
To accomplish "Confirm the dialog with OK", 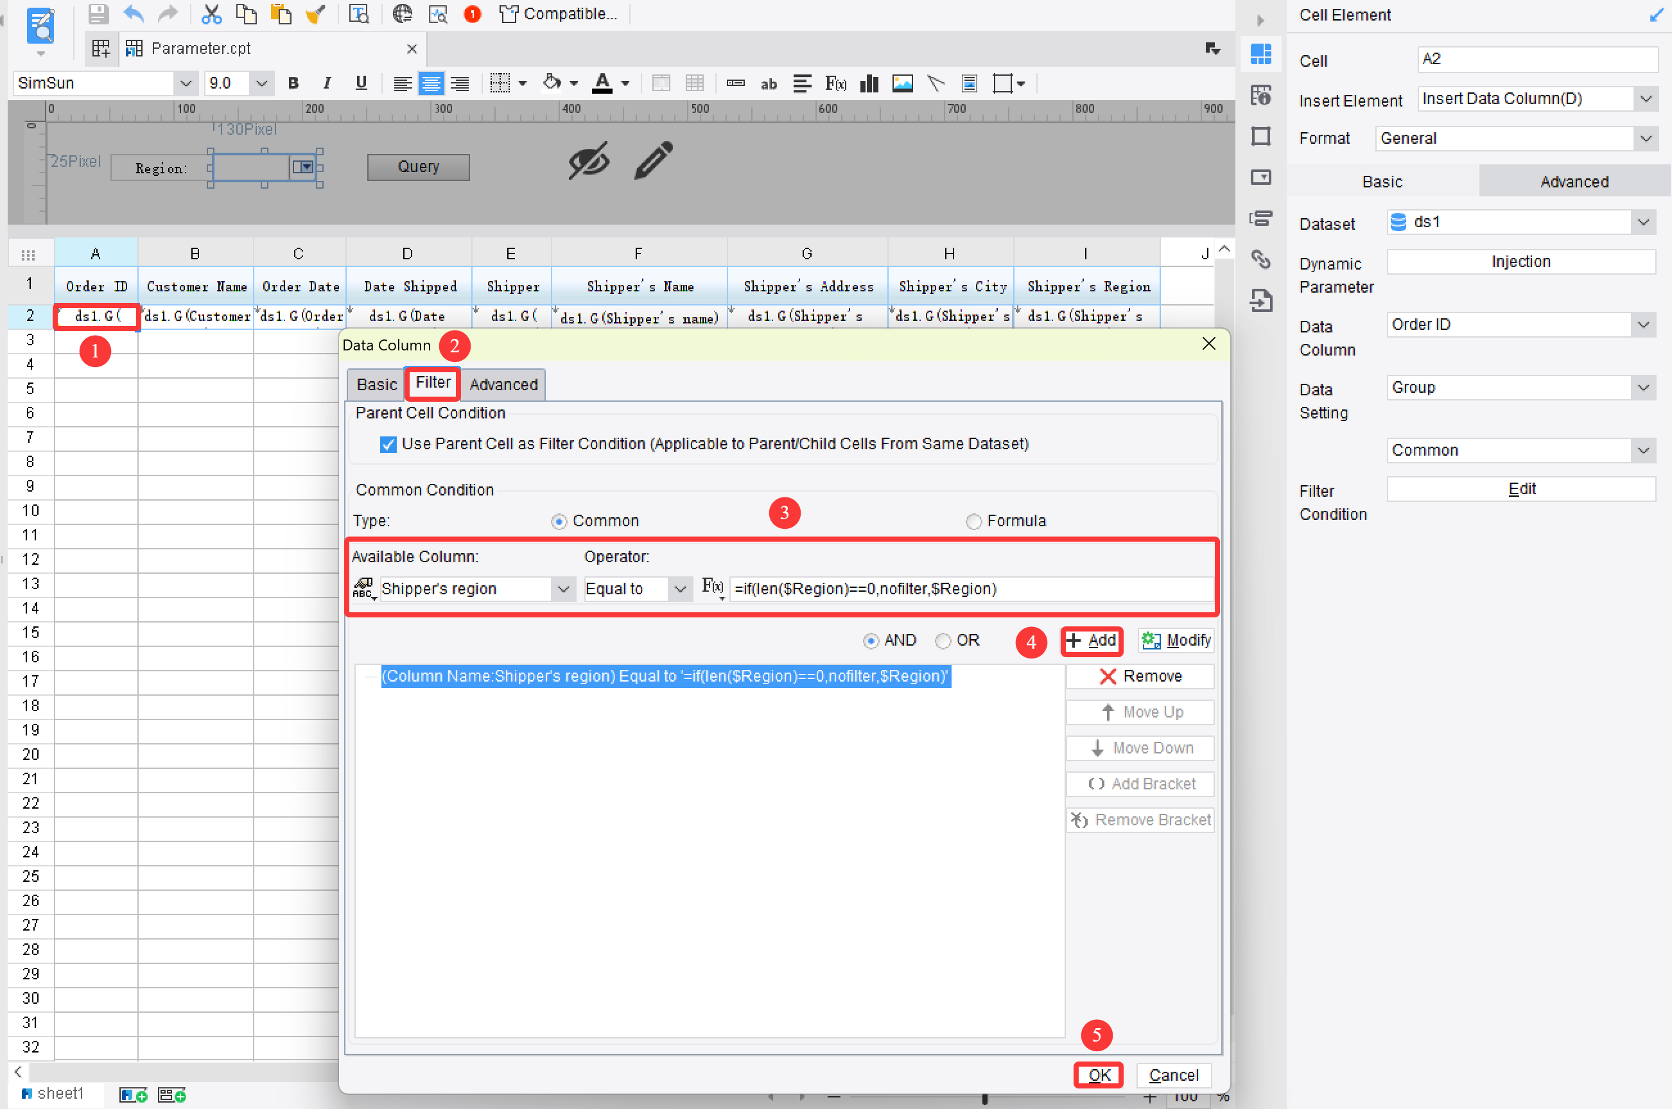I will 1097,1074.
